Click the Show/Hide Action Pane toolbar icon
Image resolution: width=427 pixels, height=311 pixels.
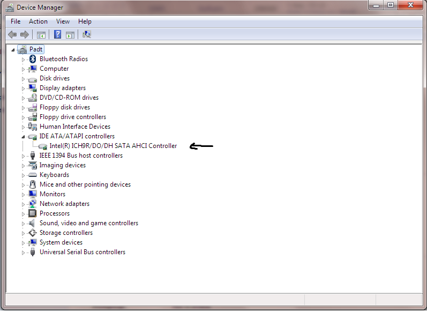[x=70, y=35]
